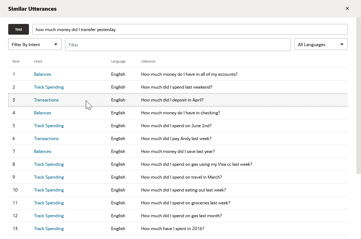Click the test utterance input field

(x=189, y=29)
